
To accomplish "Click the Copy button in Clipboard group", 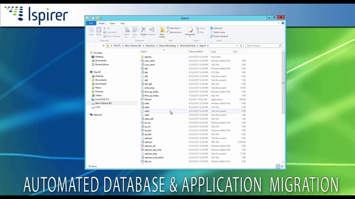I will point(91,31).
